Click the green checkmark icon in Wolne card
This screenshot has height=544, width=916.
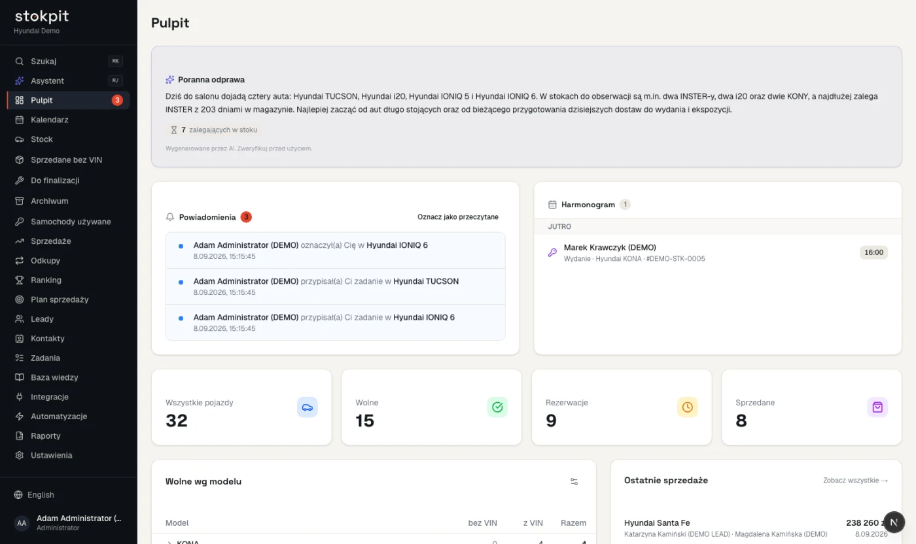click(x=497, y=407)
